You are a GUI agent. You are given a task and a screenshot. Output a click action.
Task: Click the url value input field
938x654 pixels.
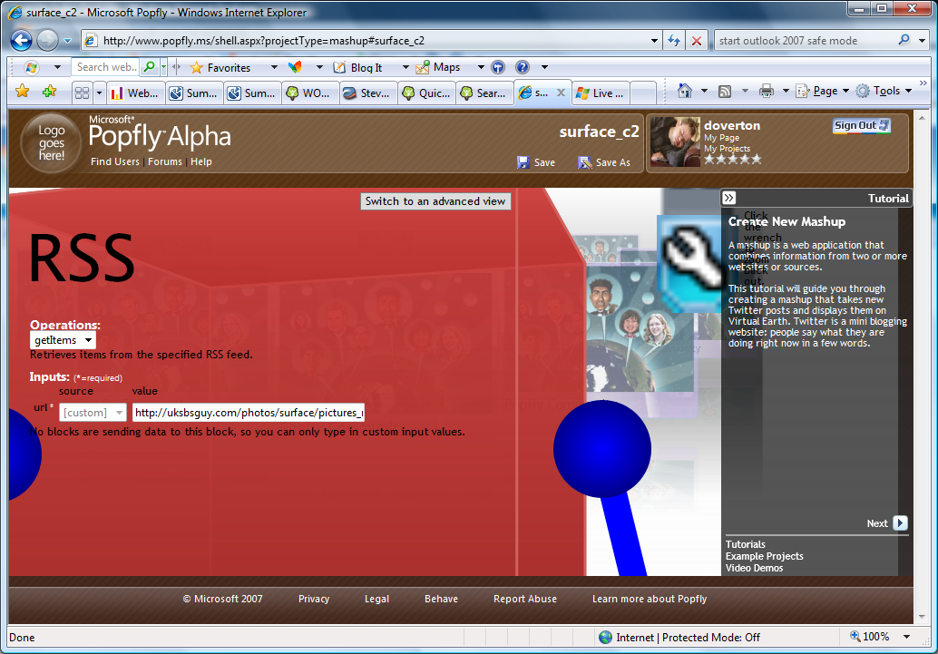(x=249, y=413)
